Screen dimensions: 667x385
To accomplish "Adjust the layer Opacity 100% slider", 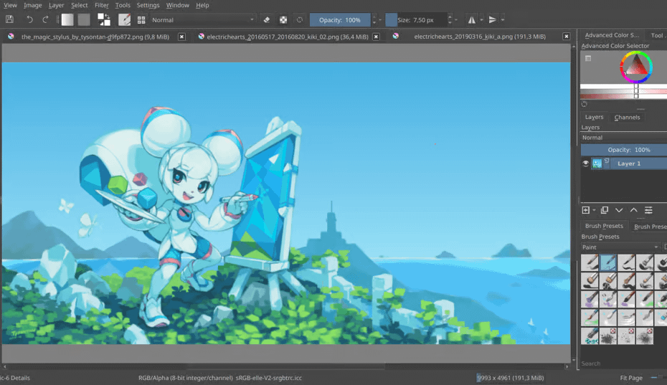I will 624,150.
